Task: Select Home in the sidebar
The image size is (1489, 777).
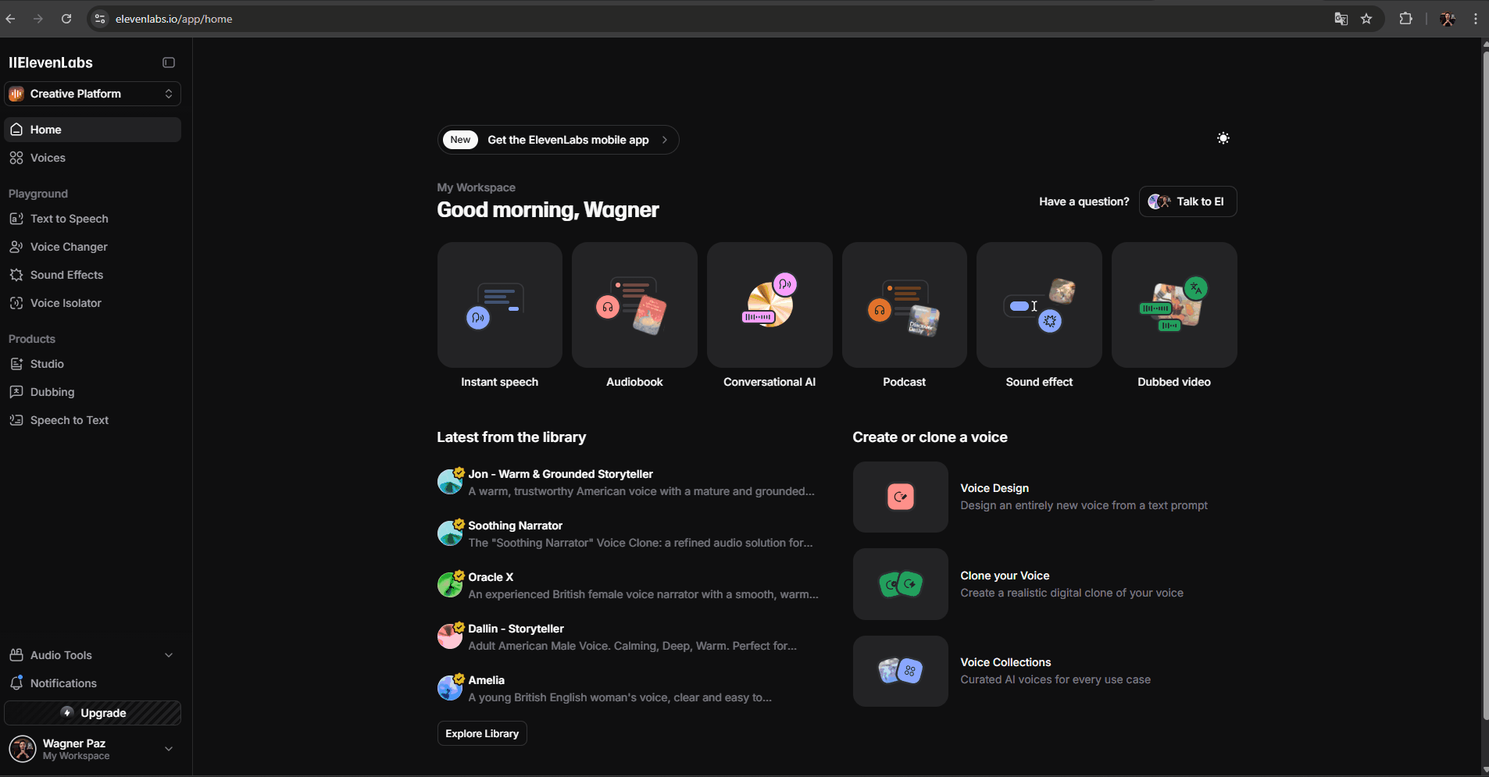Action: point(92,130)
